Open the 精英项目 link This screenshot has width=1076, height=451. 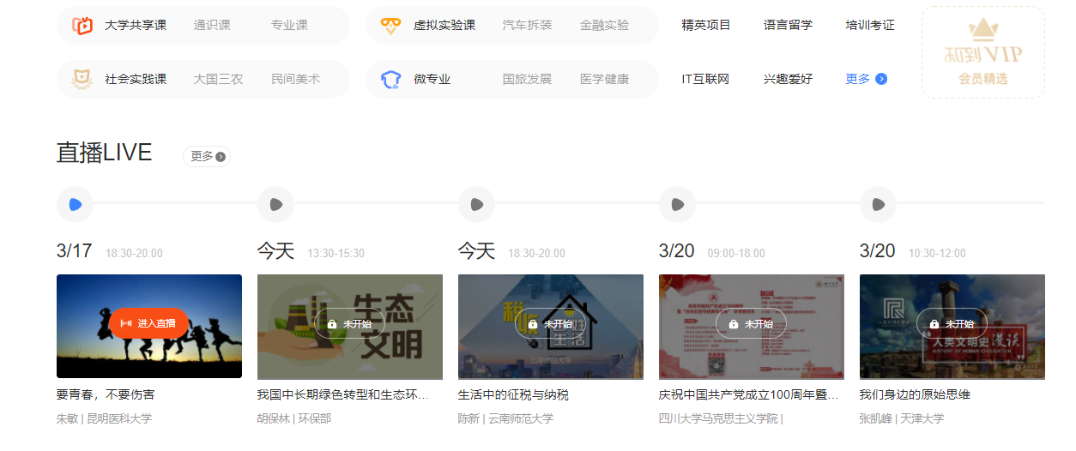(x=706, y=26)
